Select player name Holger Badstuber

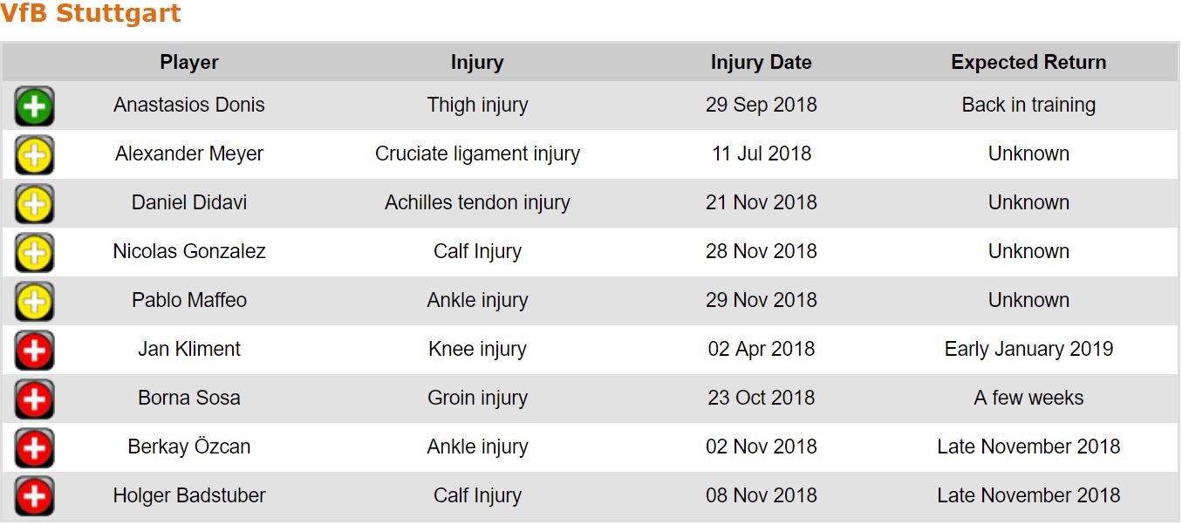point(189,496)
